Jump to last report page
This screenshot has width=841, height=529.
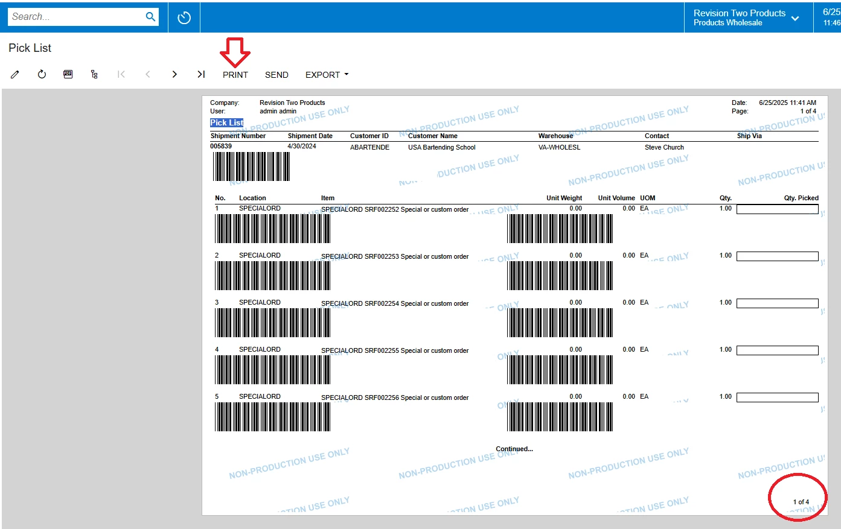click(x=201, y=74)
